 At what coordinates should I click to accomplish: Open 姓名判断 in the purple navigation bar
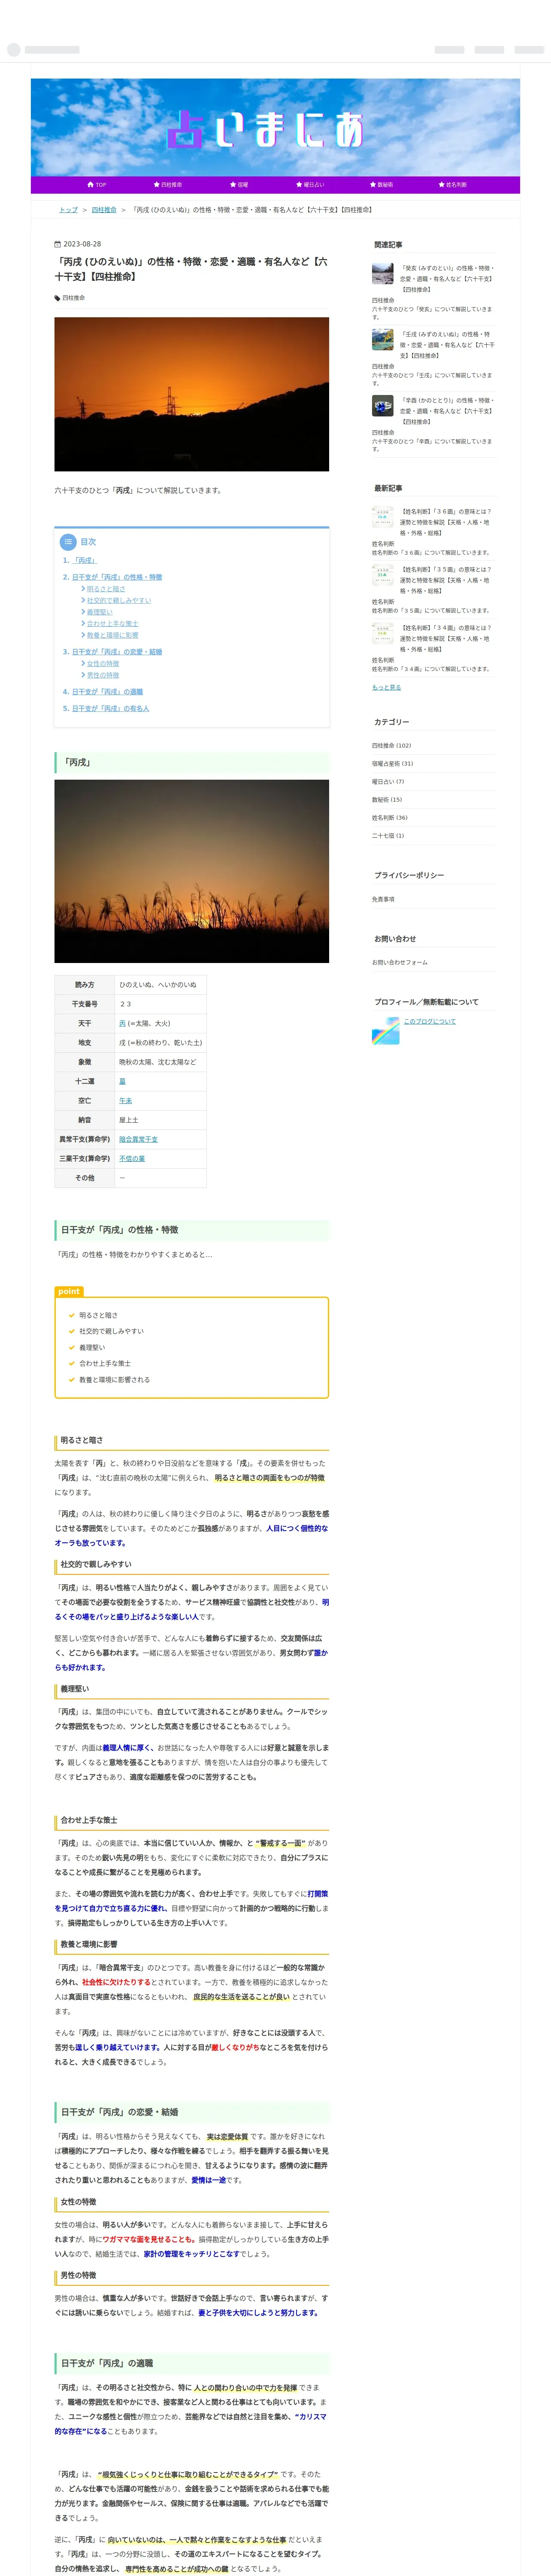pyautogui.click(x=453, y=185)
